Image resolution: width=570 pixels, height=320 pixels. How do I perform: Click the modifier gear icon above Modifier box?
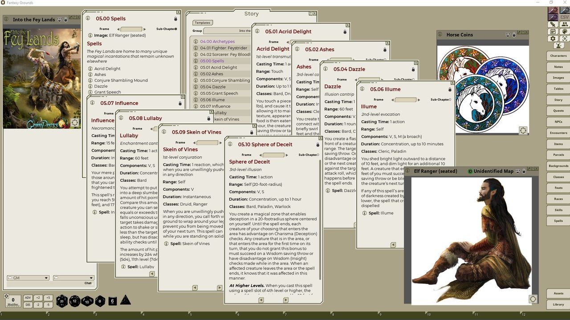click(6, 296)
